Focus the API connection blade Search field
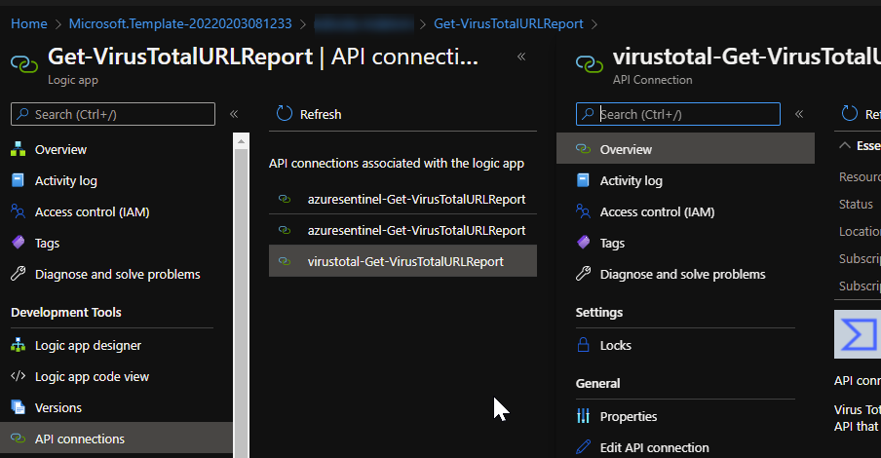The width and height of the screenshot is (881, 458). (678, 114)
